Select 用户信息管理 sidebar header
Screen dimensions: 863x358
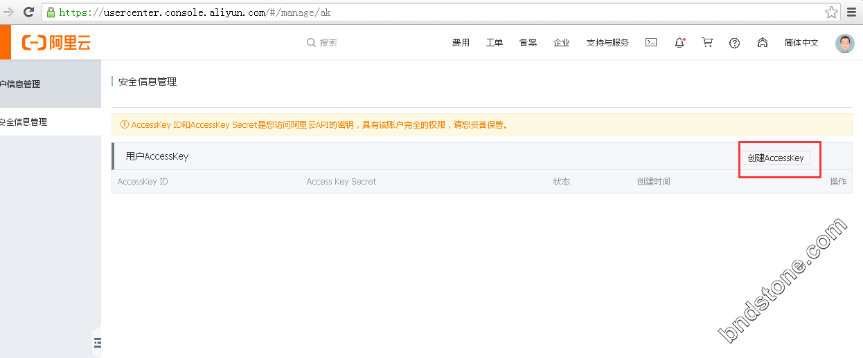[51, 84]
